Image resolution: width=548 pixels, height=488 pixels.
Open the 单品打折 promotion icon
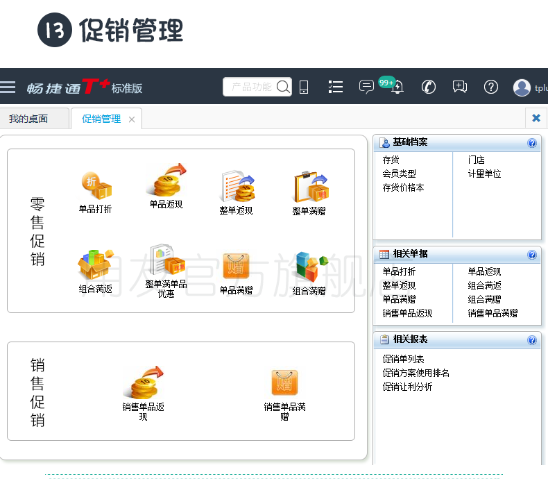pyautogui.click(x=96, y=185)
